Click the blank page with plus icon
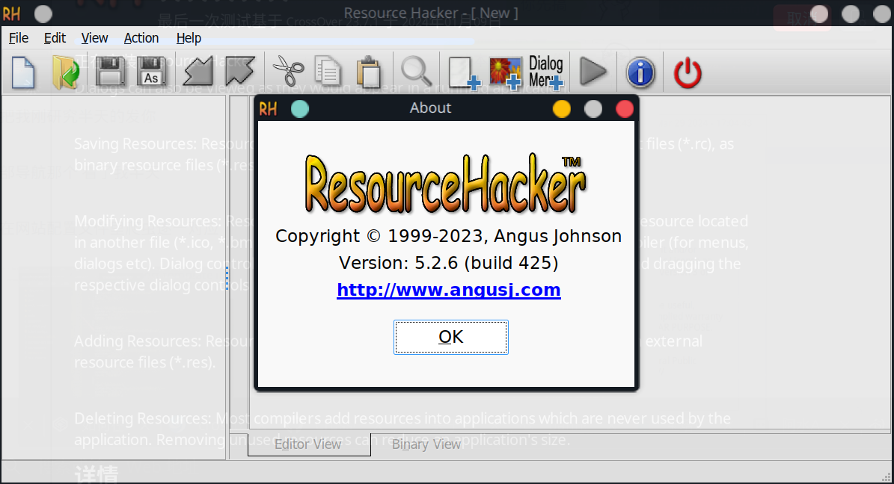This screenshot has height=484, width=894. click(464, 73)
